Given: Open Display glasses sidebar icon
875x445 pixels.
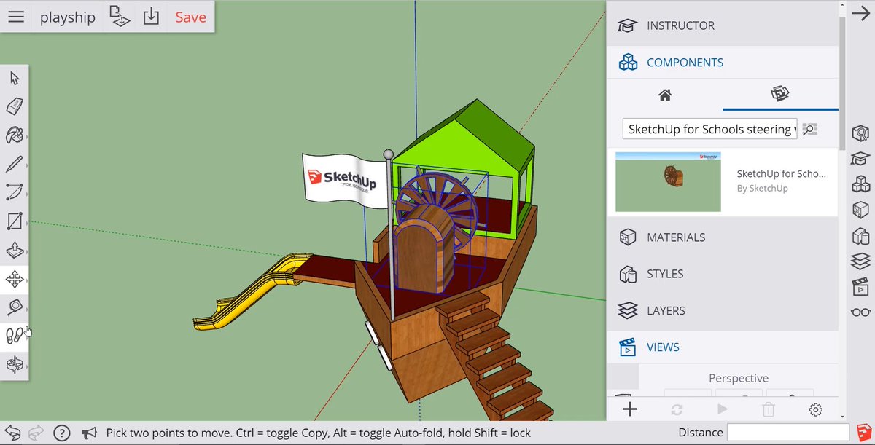Looking at the screenshot, I should click(861, 312).
